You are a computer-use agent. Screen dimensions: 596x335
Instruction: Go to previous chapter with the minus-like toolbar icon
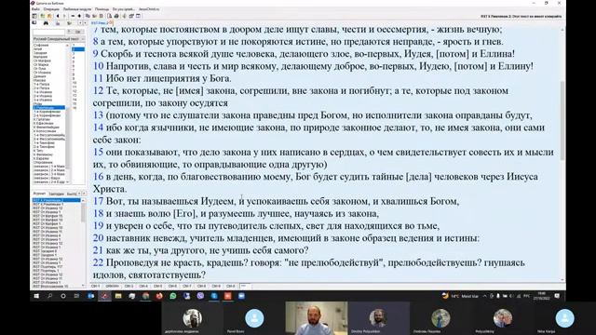click(x=73, y=16)
